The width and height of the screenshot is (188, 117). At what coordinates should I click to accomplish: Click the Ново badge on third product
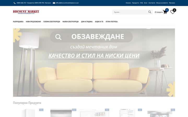coord(107,110)
